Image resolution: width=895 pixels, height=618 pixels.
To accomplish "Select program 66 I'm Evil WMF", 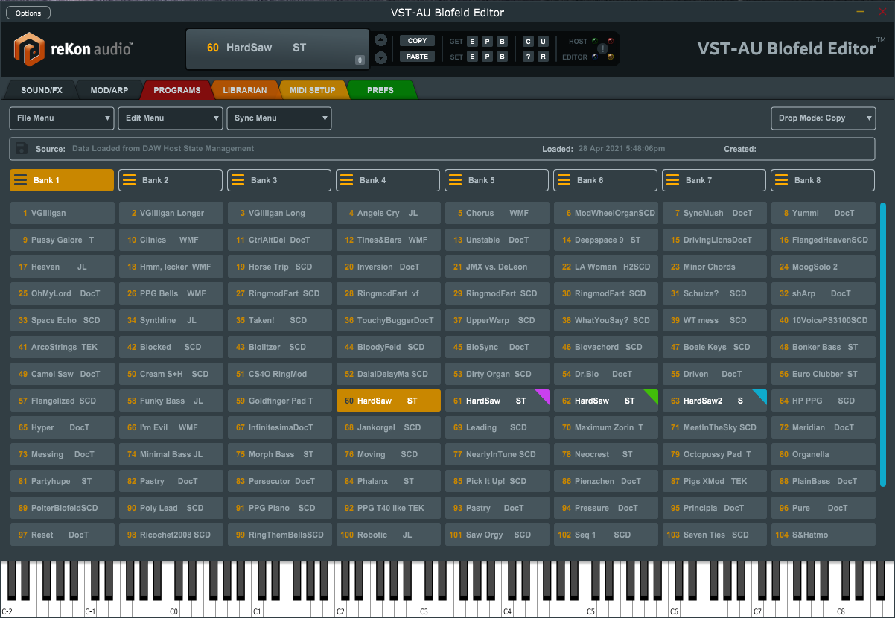I will coord(171,427).
